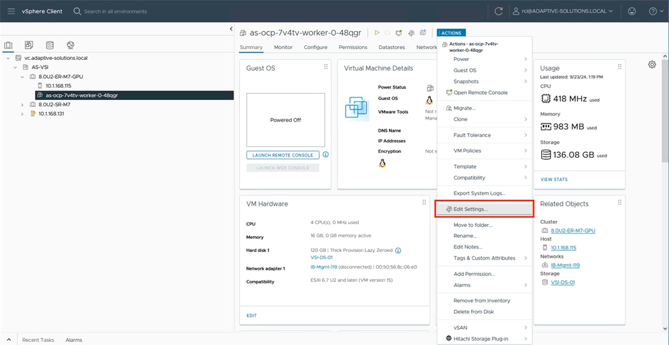This screenshot has width=669, height=345.
Task: Collapse the 8.0U2-ER-M7-GPU cluster node
Action: tap(23, 77)
